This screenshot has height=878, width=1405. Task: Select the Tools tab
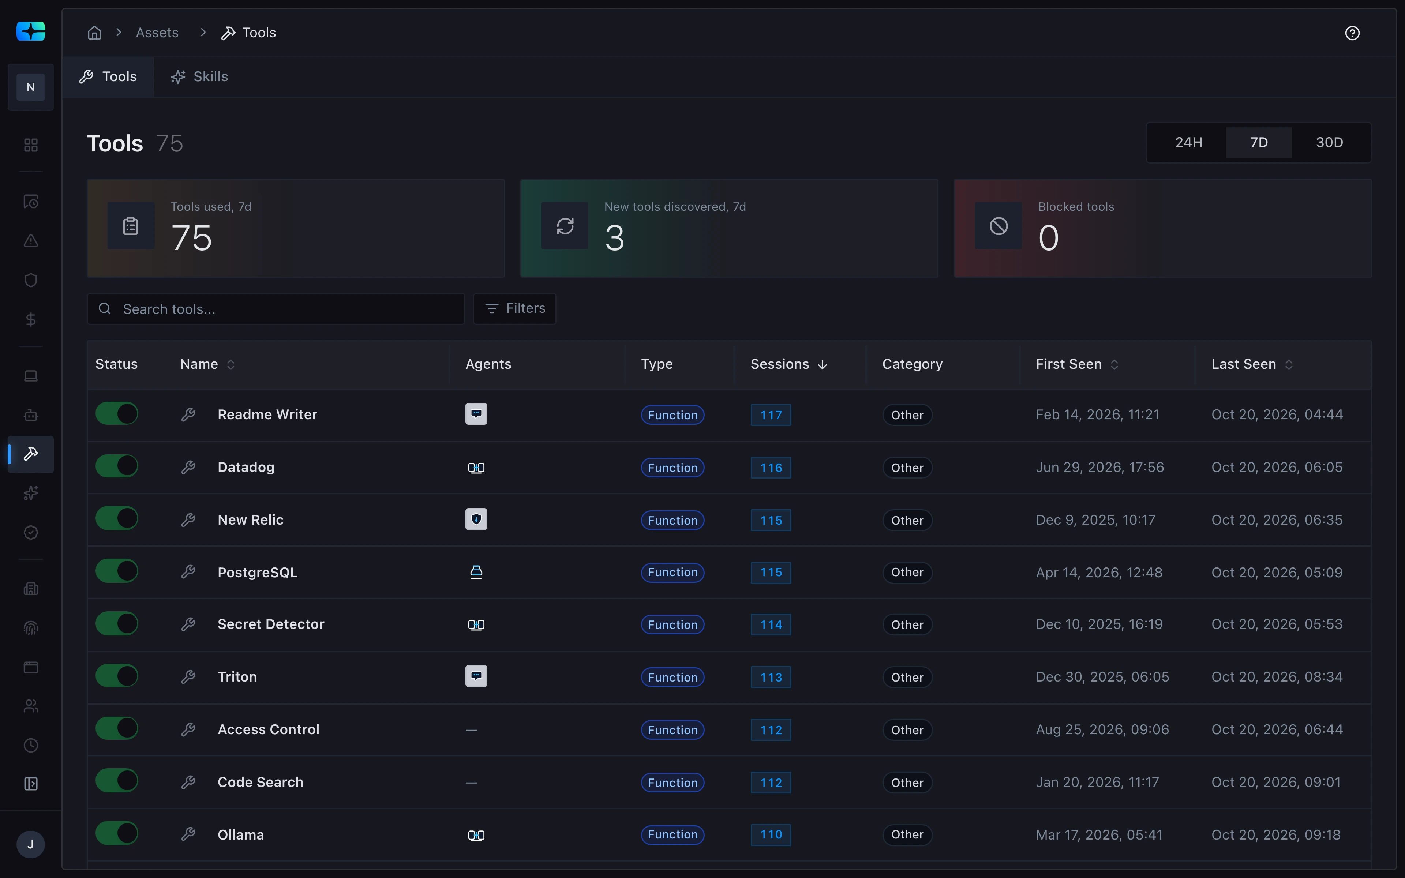pyautogui.click(x=108, y=77)
